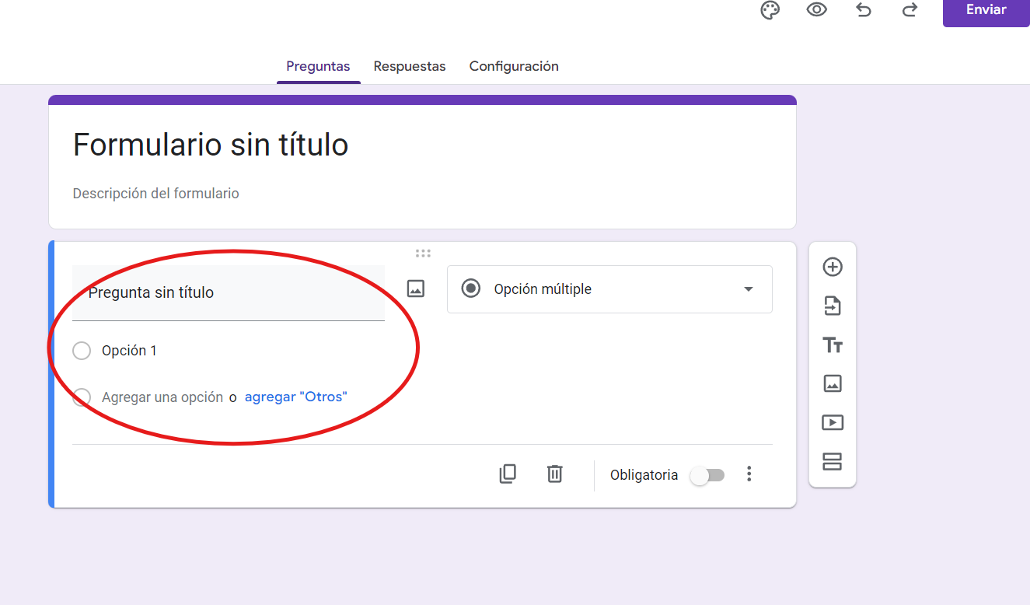The image size is (1030, 605).
Task: Edit the Pregunta sin título field
Action: [x=229, y=292]
